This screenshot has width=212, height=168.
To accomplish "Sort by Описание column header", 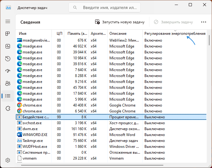I will (x=125, y=34).
